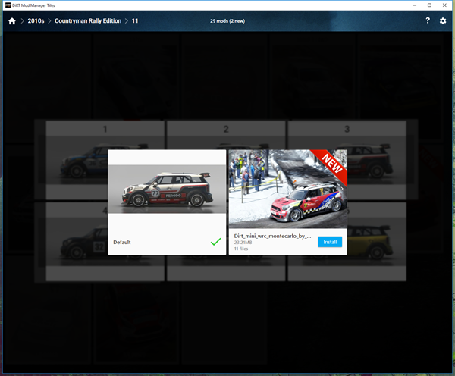Viewport: 455px width, 376px height.
Task: Click the 23.21MB file size text
Action: pos(243,243)
